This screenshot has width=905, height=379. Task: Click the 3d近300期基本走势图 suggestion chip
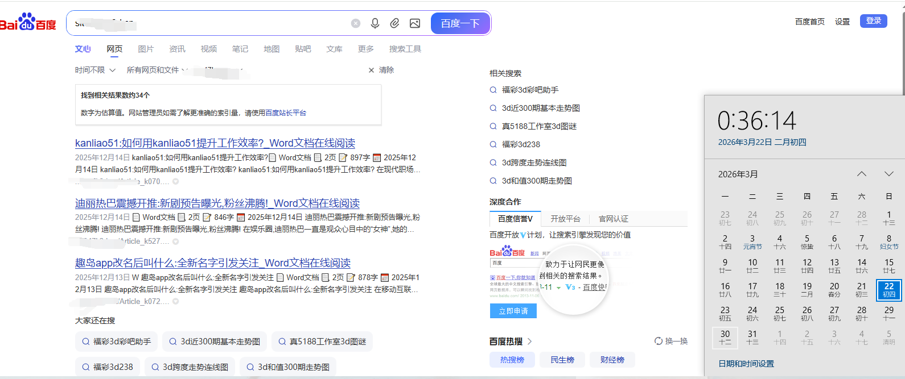(x=215, y=341)
